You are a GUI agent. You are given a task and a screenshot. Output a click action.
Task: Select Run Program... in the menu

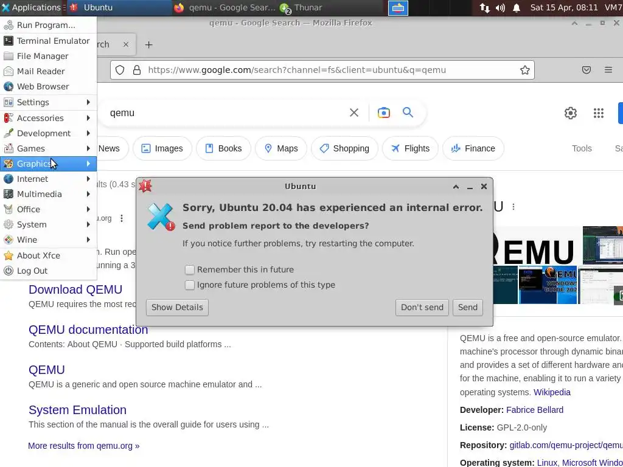coord(48,26)
